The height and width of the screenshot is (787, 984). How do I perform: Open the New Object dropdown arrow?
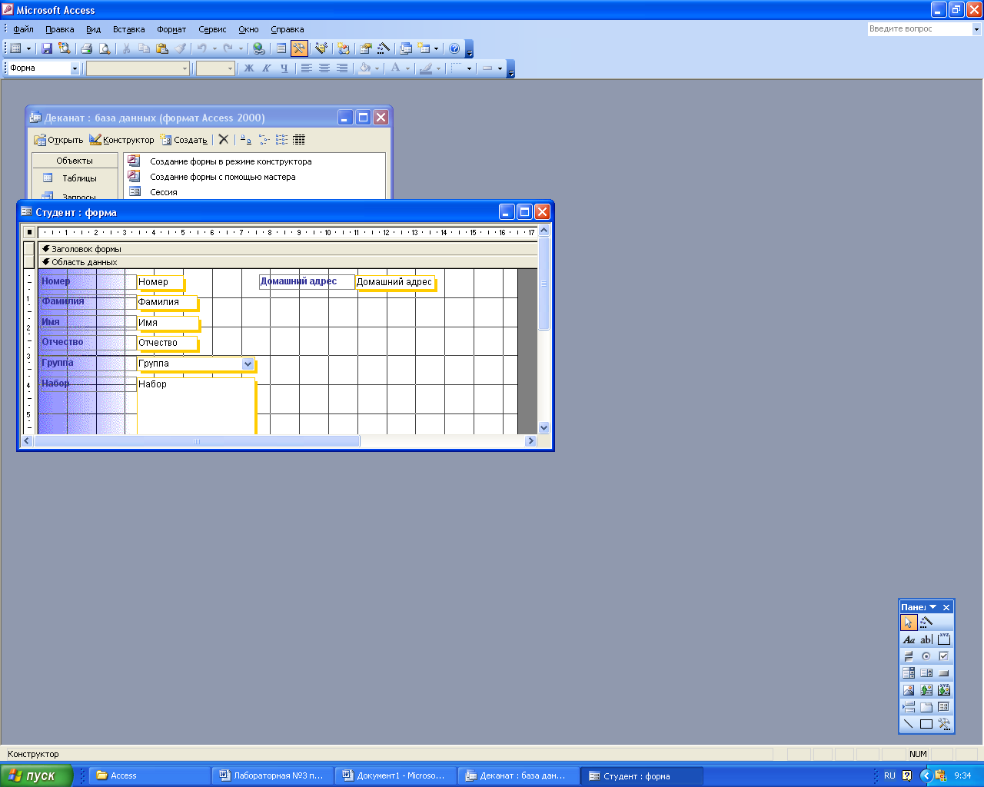pos(436,48)
